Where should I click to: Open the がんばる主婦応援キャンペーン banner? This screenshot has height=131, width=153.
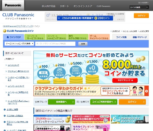[x=91, y=119]
